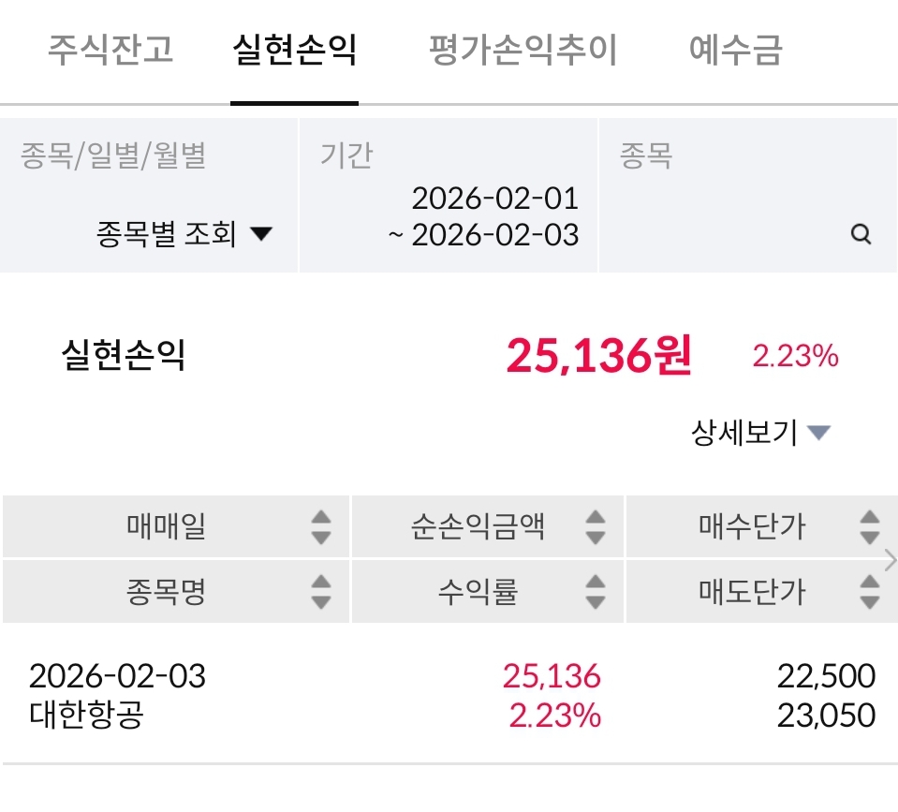Open the 종목별 조회 dropdown

pos(184,233)
